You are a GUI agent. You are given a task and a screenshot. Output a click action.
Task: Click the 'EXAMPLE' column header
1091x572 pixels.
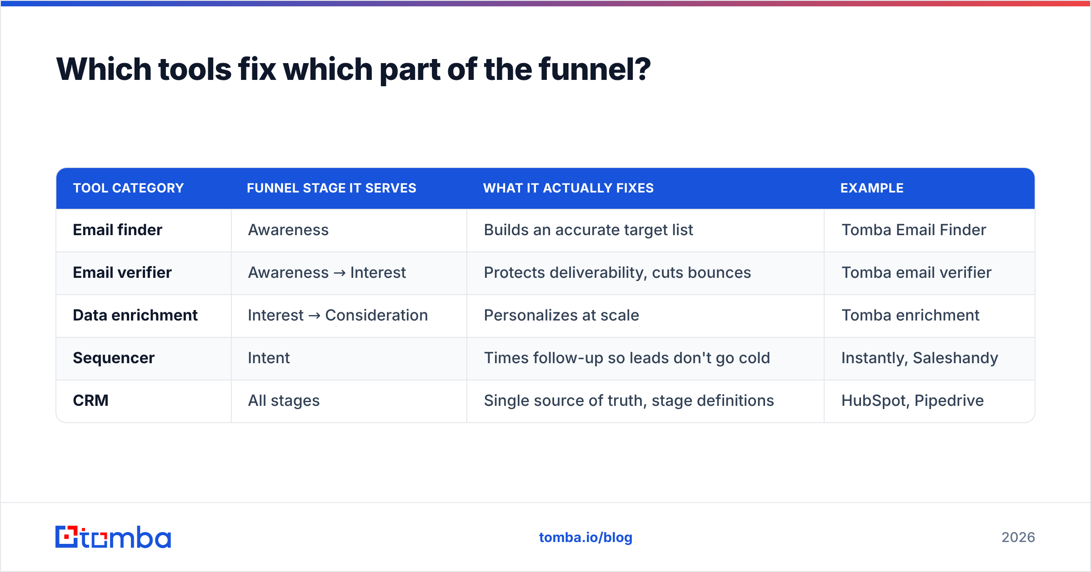tap(872, 188)
